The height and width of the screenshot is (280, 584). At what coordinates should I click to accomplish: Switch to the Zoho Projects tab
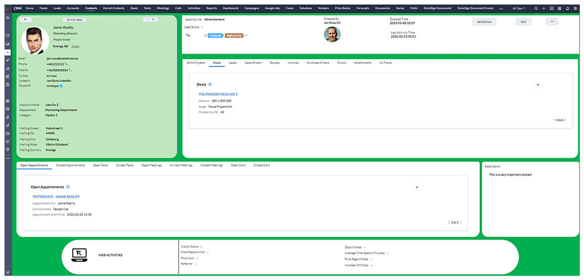[196, 62]
